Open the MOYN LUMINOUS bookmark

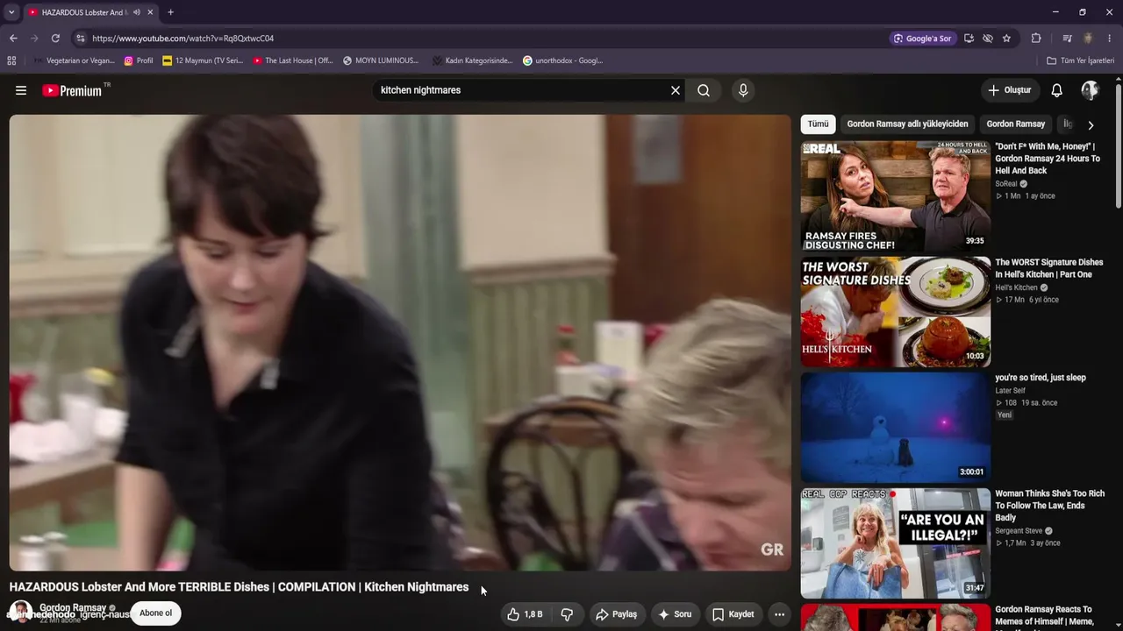[381, 60]
